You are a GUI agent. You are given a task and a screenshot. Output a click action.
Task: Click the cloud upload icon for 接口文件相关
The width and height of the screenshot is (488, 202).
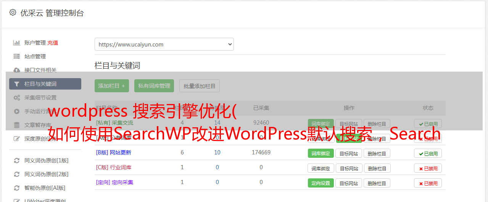click(x=16, y=70)
